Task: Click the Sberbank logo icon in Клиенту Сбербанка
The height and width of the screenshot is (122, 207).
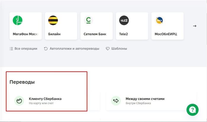Action: point(19,101)
